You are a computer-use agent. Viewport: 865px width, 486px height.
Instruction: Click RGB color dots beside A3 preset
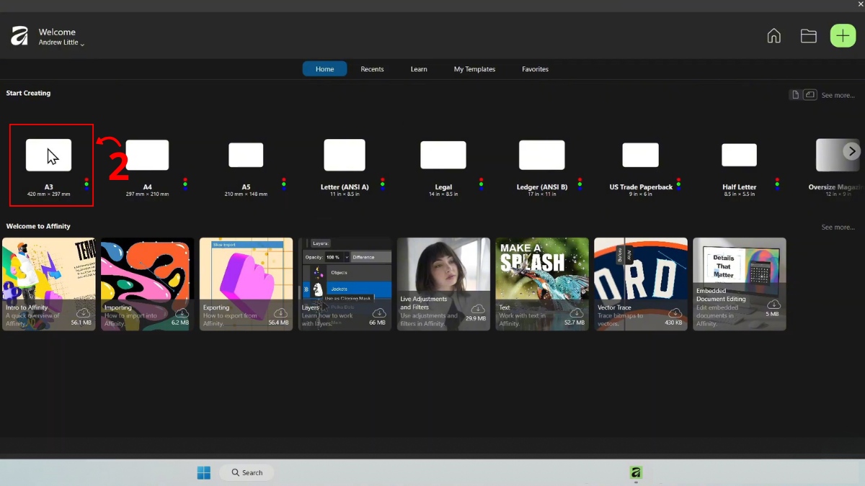(86, 184)
